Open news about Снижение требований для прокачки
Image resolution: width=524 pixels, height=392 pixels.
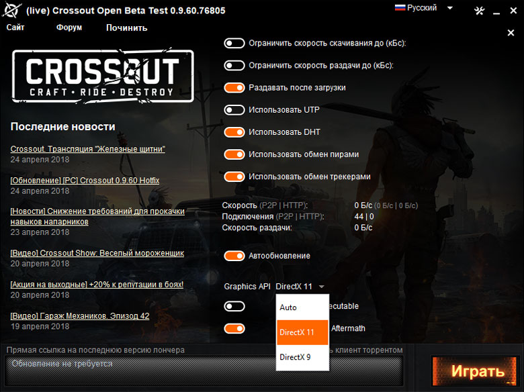(x=97, y=216)
